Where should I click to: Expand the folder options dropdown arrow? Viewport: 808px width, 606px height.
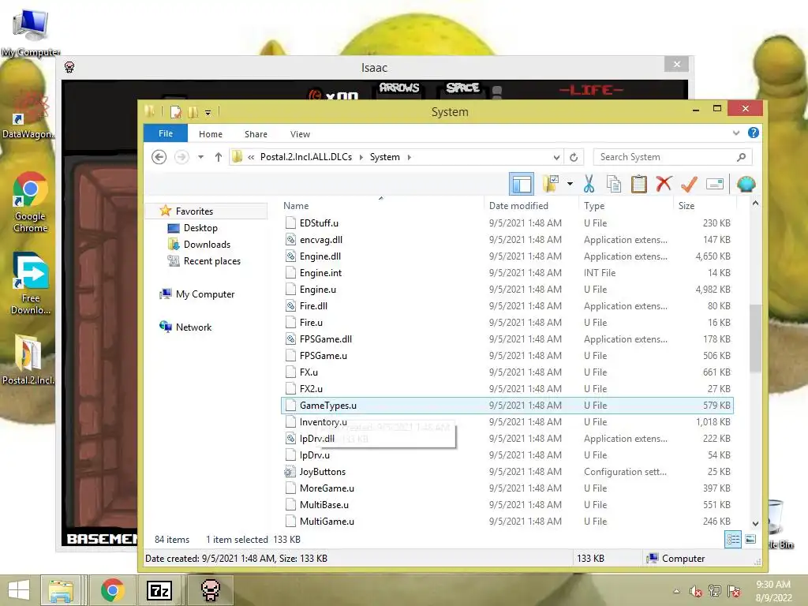(570, 184)
